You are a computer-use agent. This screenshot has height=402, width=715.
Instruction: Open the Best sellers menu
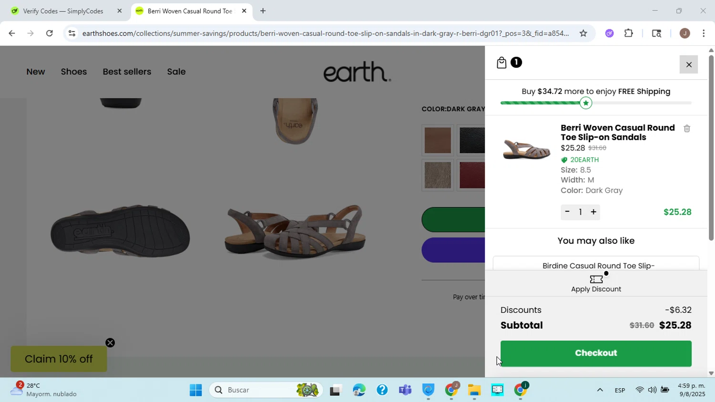pos(127,72)
